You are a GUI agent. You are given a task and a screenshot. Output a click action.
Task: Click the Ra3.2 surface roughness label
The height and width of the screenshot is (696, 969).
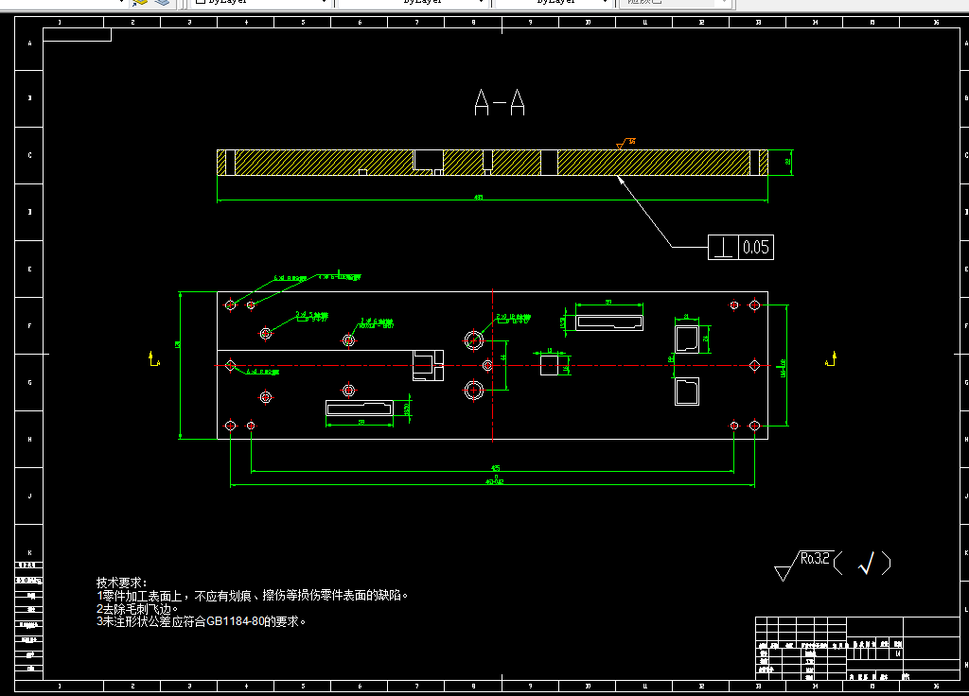(x=815, y=558)
